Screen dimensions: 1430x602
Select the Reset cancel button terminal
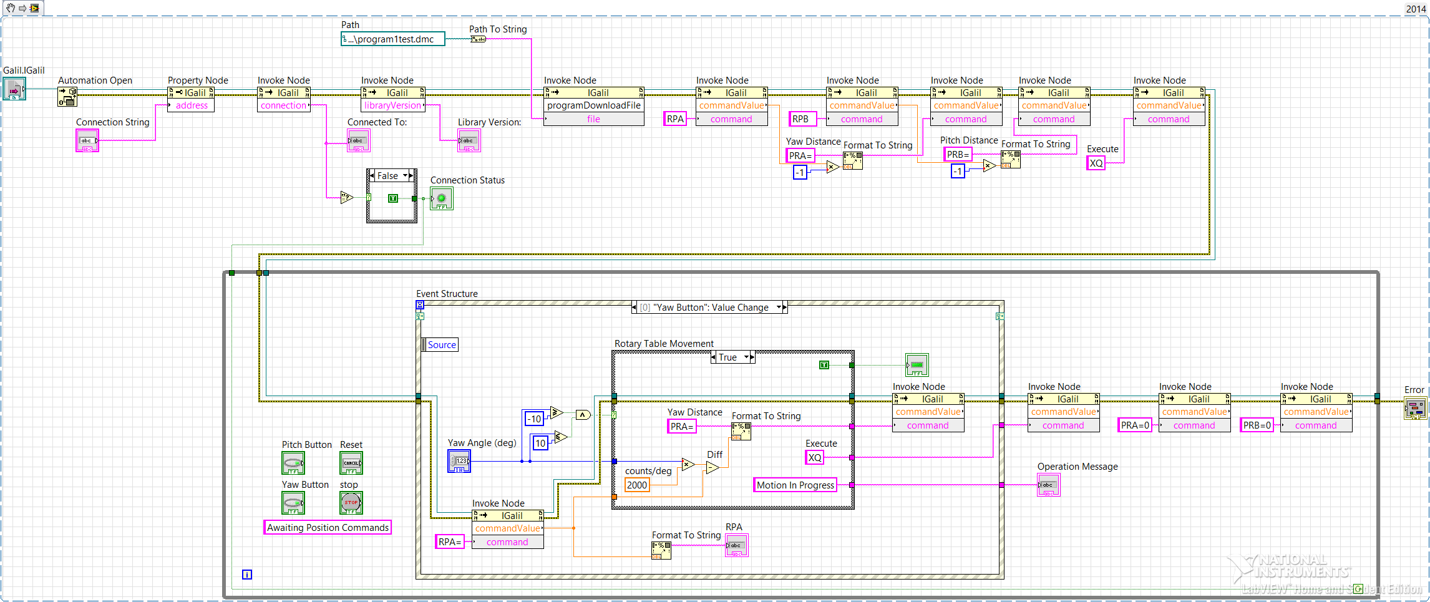[x=351, y=463]
